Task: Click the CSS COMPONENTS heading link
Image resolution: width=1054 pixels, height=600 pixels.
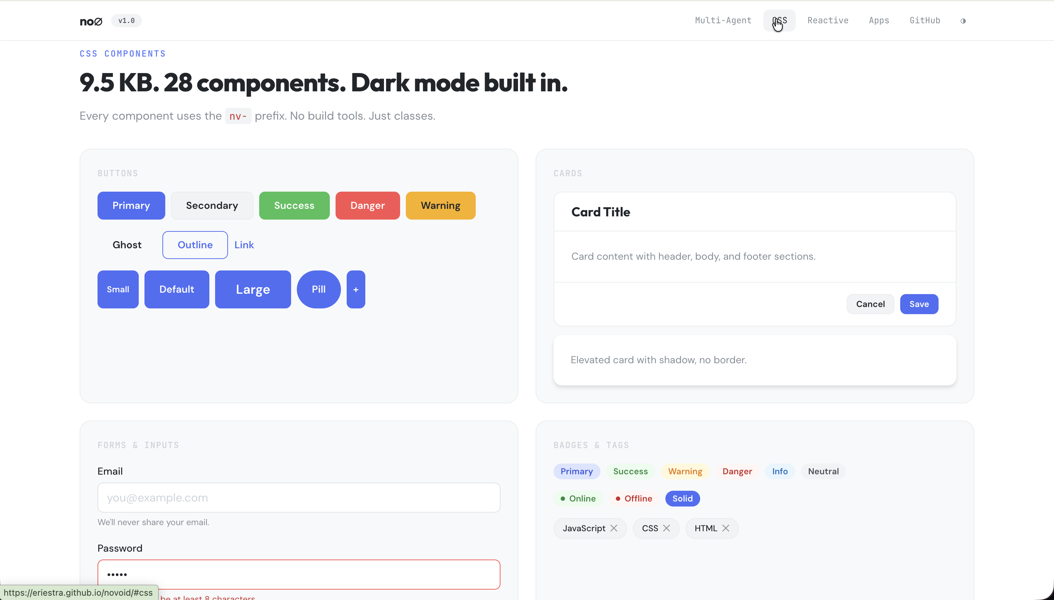Action: coord(123,53)
